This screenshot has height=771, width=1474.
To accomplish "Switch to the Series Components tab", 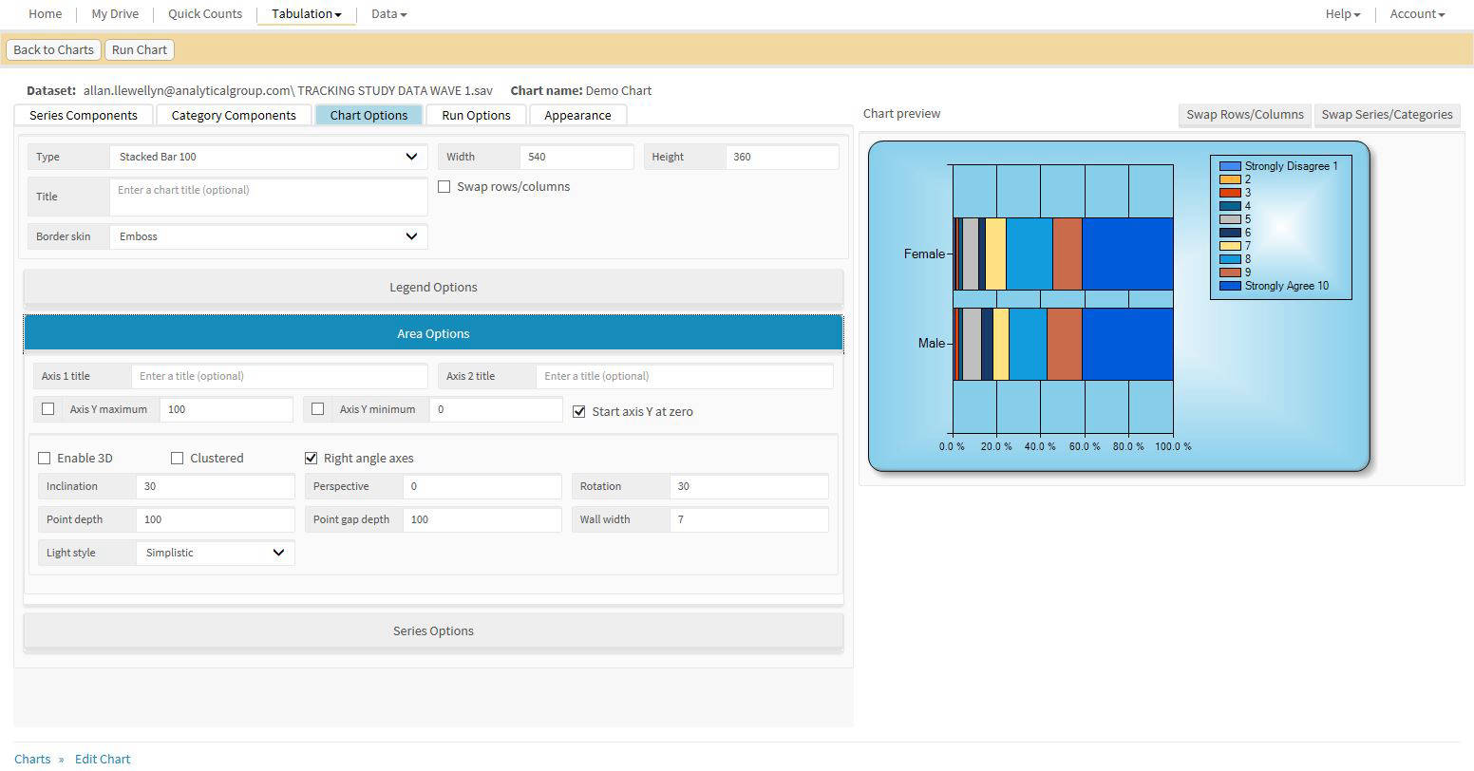I will click(x=84, y=115).
